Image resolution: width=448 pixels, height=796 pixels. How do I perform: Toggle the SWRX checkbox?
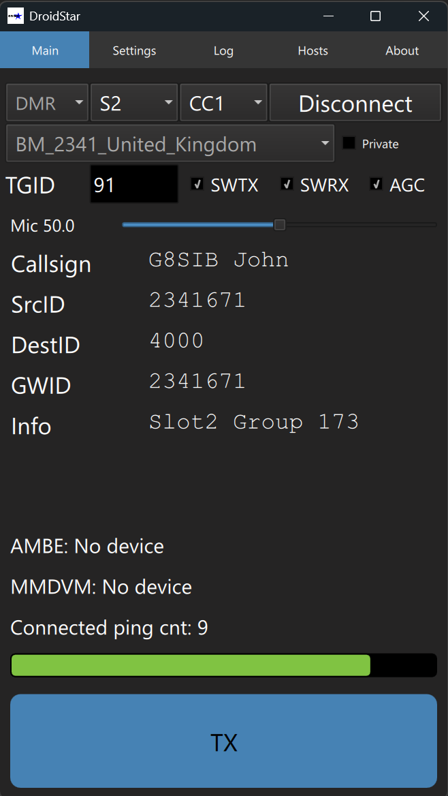pyautogui.click(x=287, y=184)
